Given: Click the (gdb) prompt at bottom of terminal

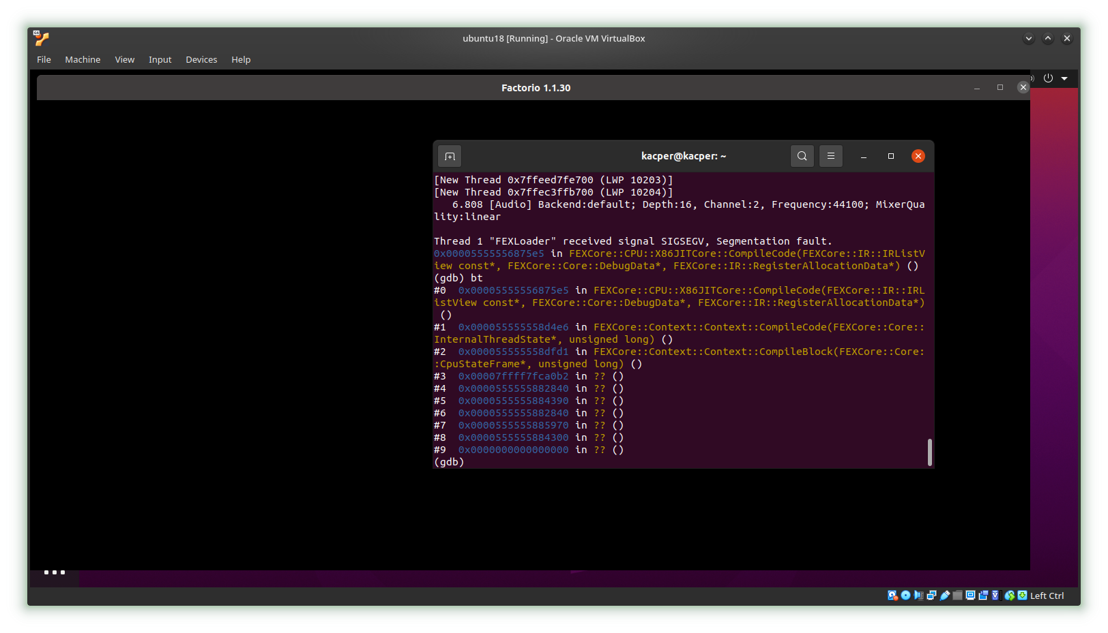Looking at the screenshot, I should [x=449, y=462].
